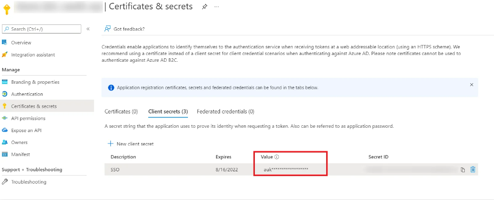The height and width of the screenshot is (200, 494).
Task: Click the Troubleshooting wrench icon
Action: point(4,182)
